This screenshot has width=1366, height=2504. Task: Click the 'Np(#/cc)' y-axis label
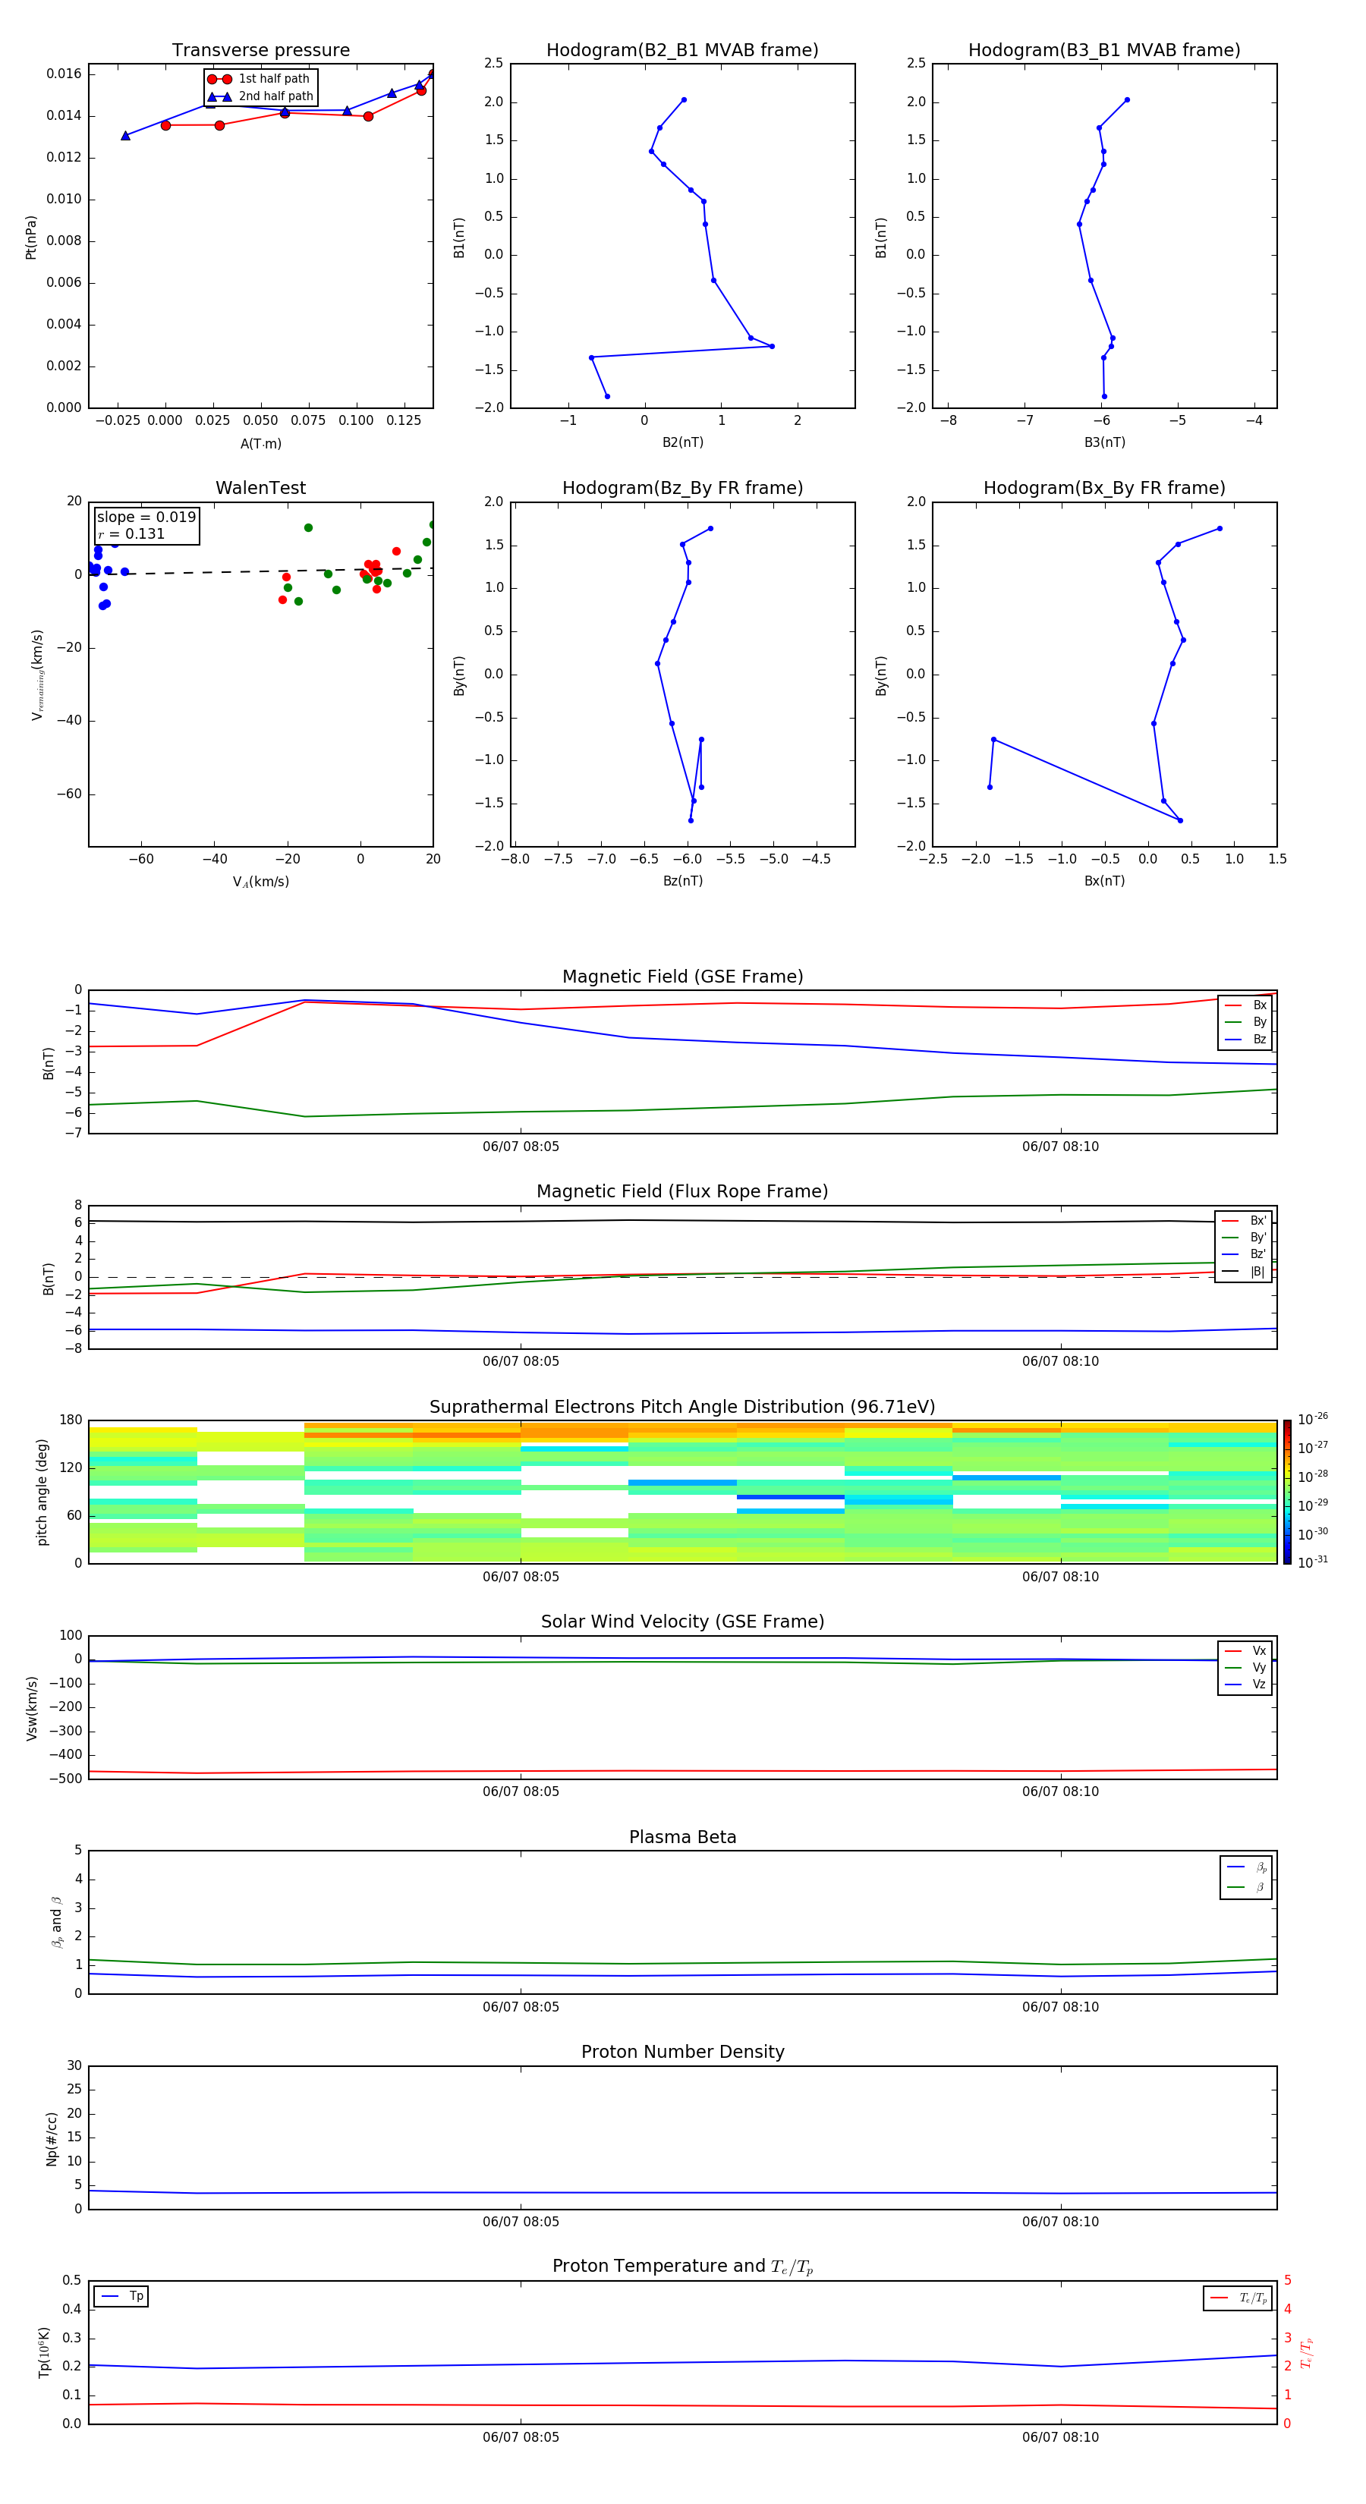coord(52,2138)
